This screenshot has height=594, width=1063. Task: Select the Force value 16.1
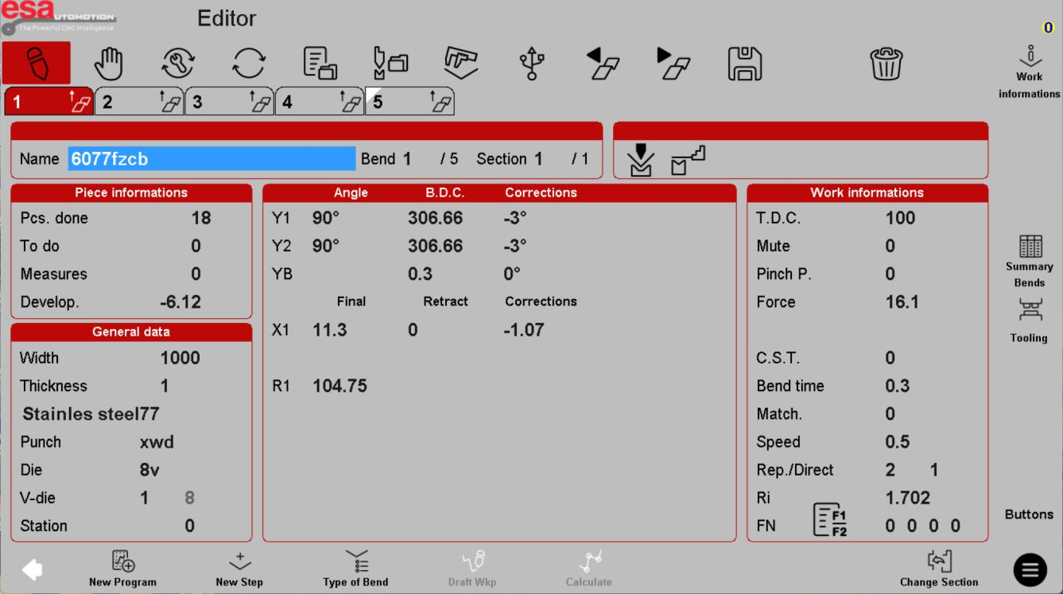click(x=902, y=302)
